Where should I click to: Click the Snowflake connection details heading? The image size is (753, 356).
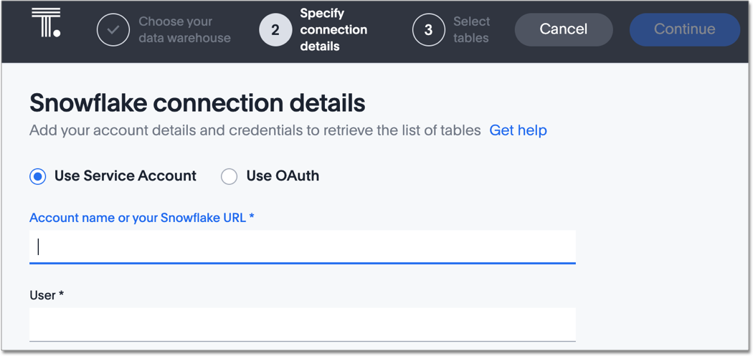[x=197, y=103]
